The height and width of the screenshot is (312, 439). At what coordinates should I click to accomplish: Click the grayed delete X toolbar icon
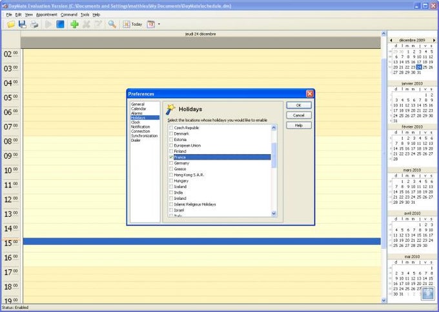(87, 24)
